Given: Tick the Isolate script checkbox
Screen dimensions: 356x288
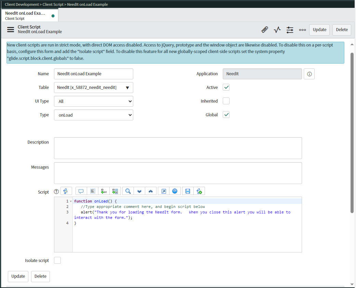Looking at the screenshot, I should point(57,260).
